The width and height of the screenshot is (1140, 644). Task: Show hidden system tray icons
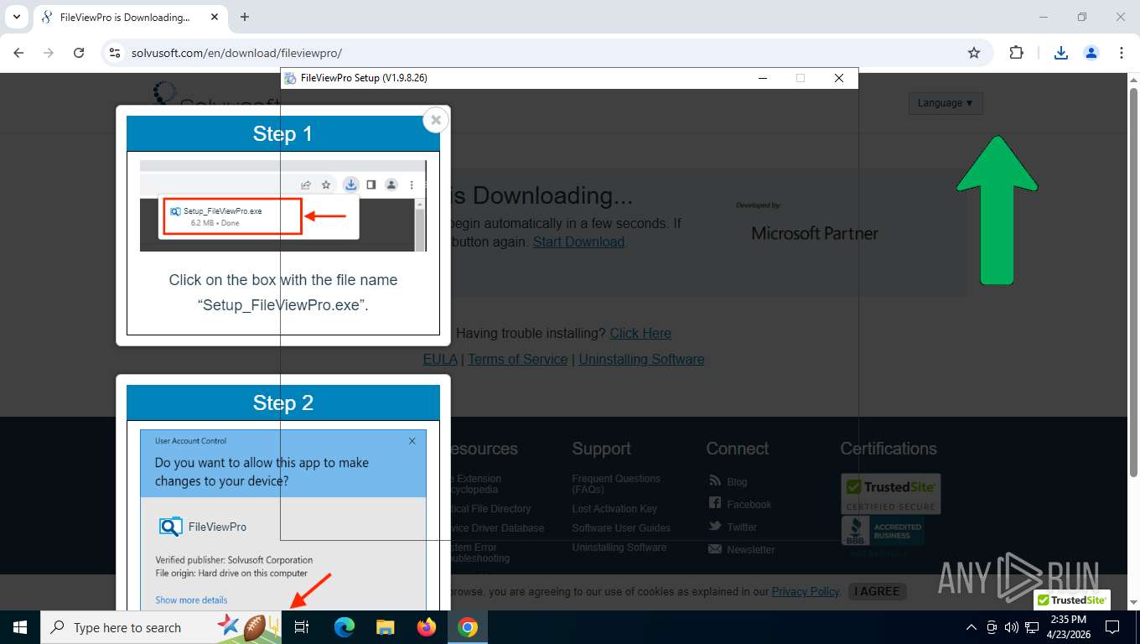tap(972, 627)
